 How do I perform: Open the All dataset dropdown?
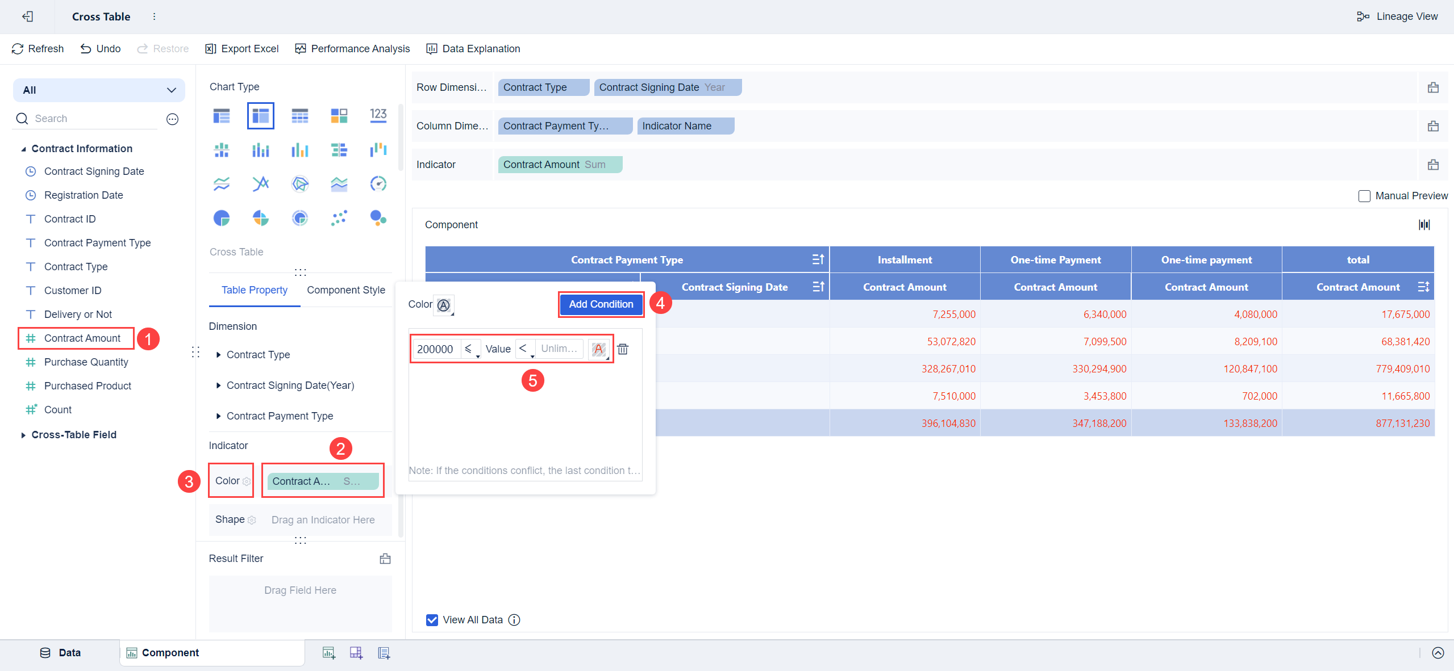(x=99, y=90)
